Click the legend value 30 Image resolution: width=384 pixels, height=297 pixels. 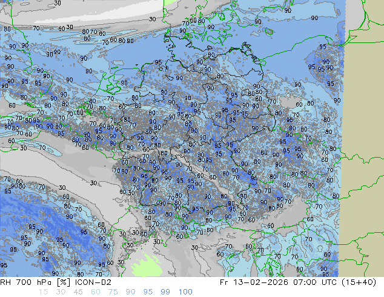point(59,292)
